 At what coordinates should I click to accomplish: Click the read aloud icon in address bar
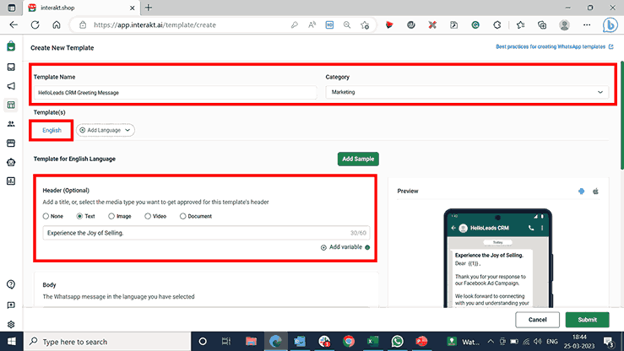pos(312,24)
